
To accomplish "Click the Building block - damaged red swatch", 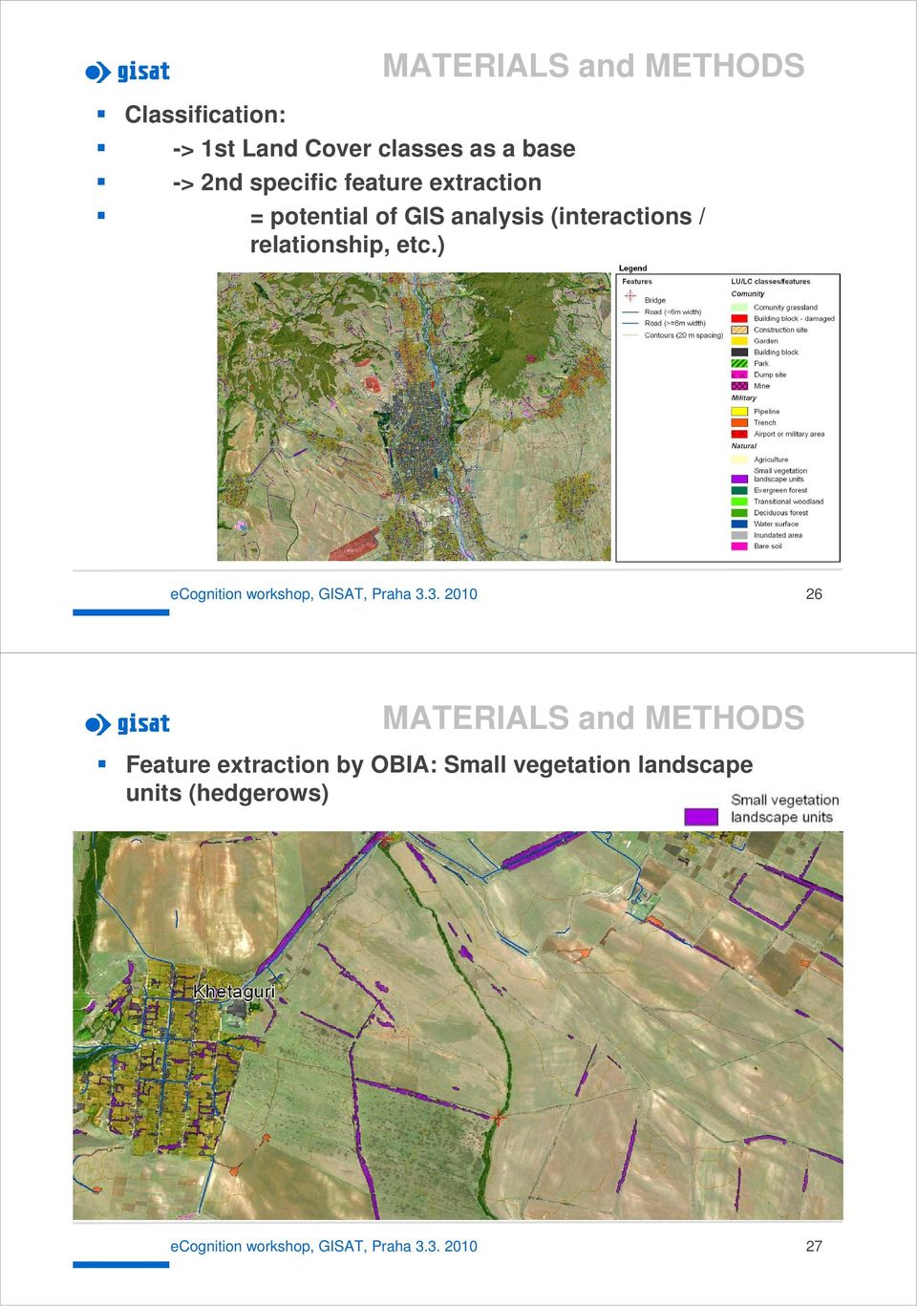I will pyautogui.click(x=739, y=318).
